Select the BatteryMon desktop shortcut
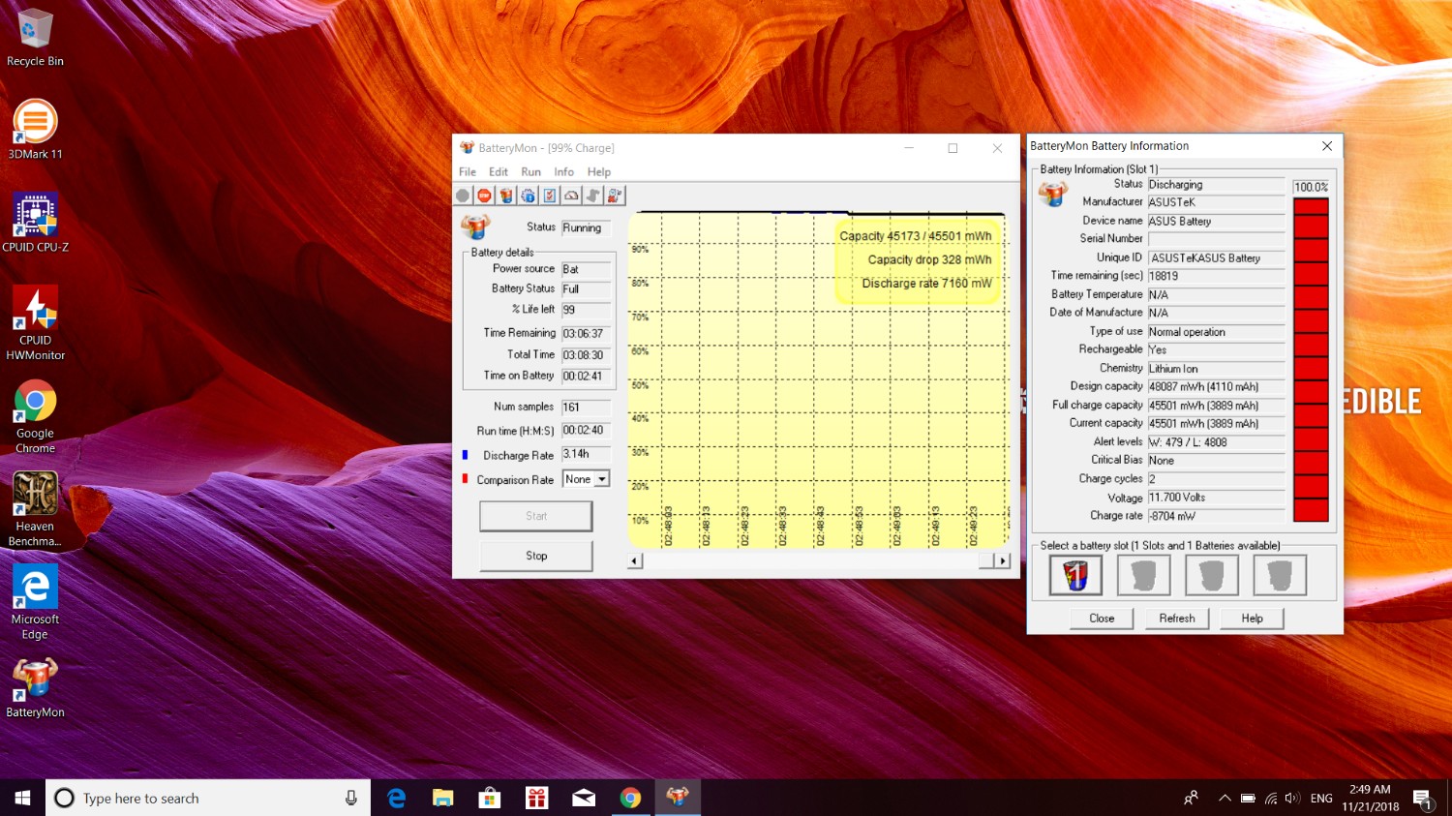Screen dimensions: 1452x816 [35, 688]
